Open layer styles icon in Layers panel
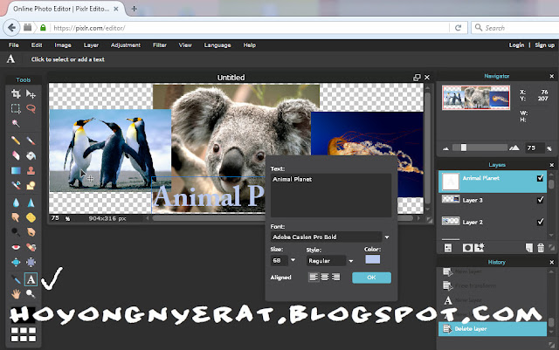This screenshot has width=559, height=350. (x=480, y=247)
